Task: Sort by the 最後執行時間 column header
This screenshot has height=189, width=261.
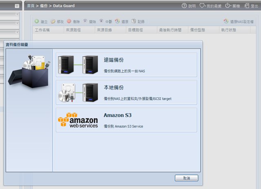Action: point(173,30)
